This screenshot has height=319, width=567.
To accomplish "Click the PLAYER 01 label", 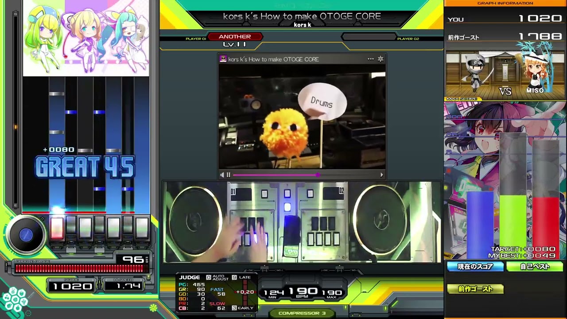I will [196, 39].
